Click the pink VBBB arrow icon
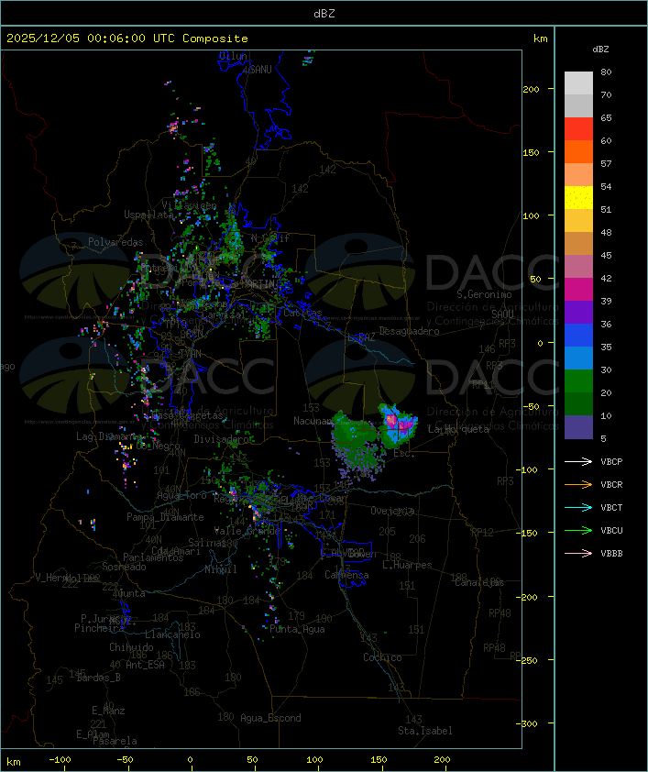Viewport: 648px width, 772px height. coord(578,554)
